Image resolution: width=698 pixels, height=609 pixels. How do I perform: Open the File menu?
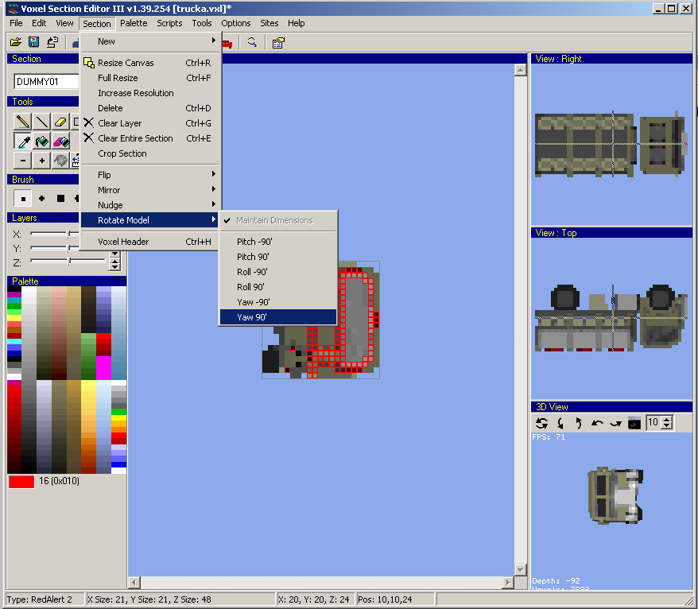[x=16, y=23]
